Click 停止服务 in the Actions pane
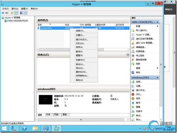 (x=140, y=56)
